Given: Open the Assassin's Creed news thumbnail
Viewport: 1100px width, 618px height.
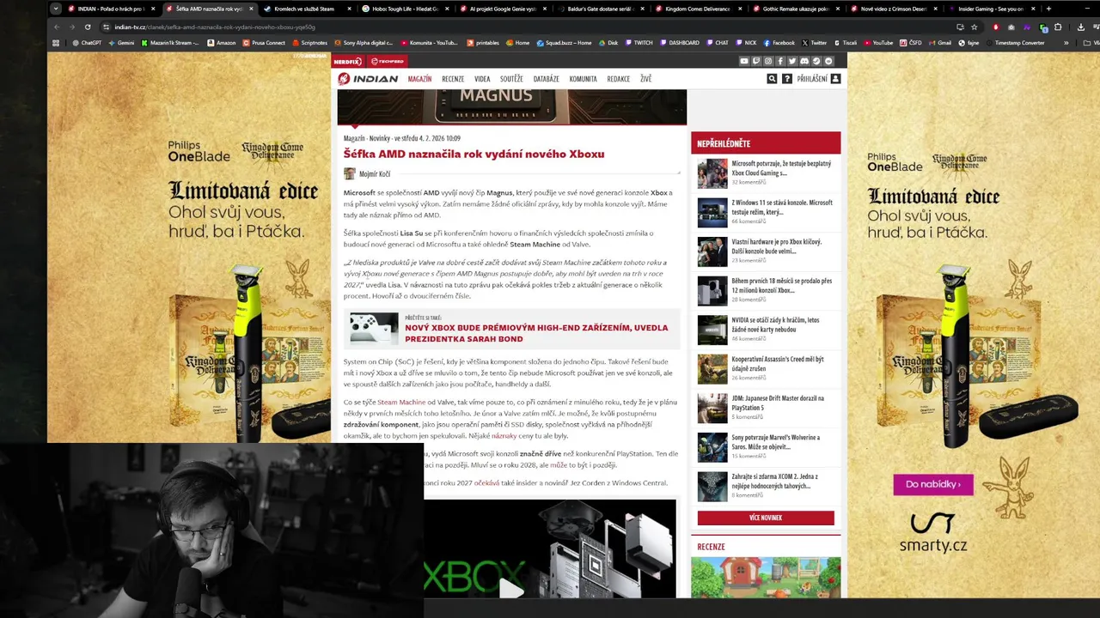Looking at the screenshot, I should pyautogui.click(x=712, y=369).
